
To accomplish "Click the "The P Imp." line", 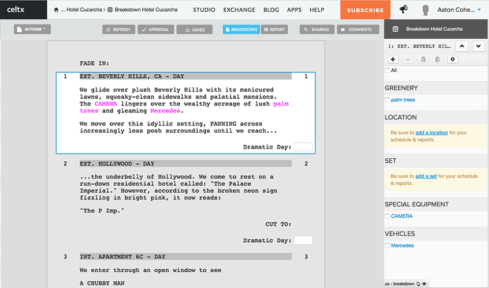I will 102,211.
